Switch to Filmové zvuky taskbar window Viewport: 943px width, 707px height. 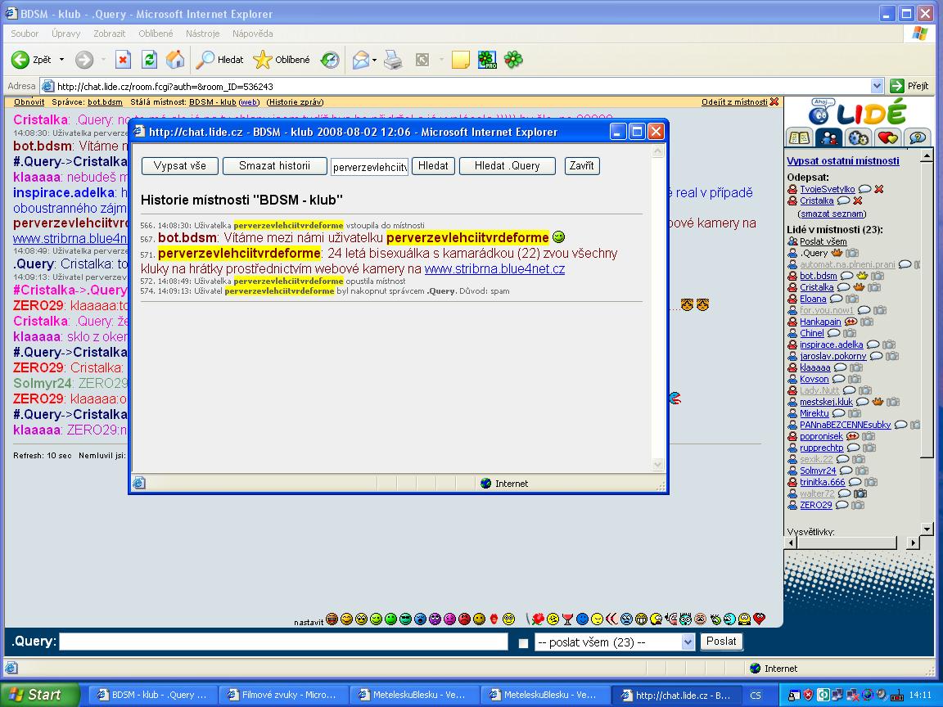tap(283, 695)
